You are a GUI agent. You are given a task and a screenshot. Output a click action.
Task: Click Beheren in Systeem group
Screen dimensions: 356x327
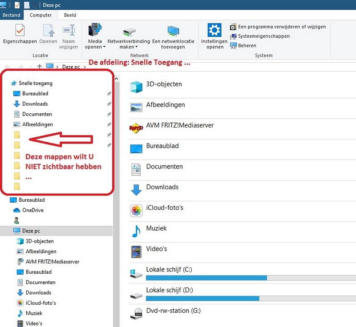click(243, 46)
